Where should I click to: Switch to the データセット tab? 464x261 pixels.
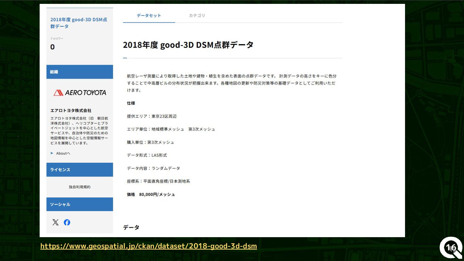pos(149,15)
